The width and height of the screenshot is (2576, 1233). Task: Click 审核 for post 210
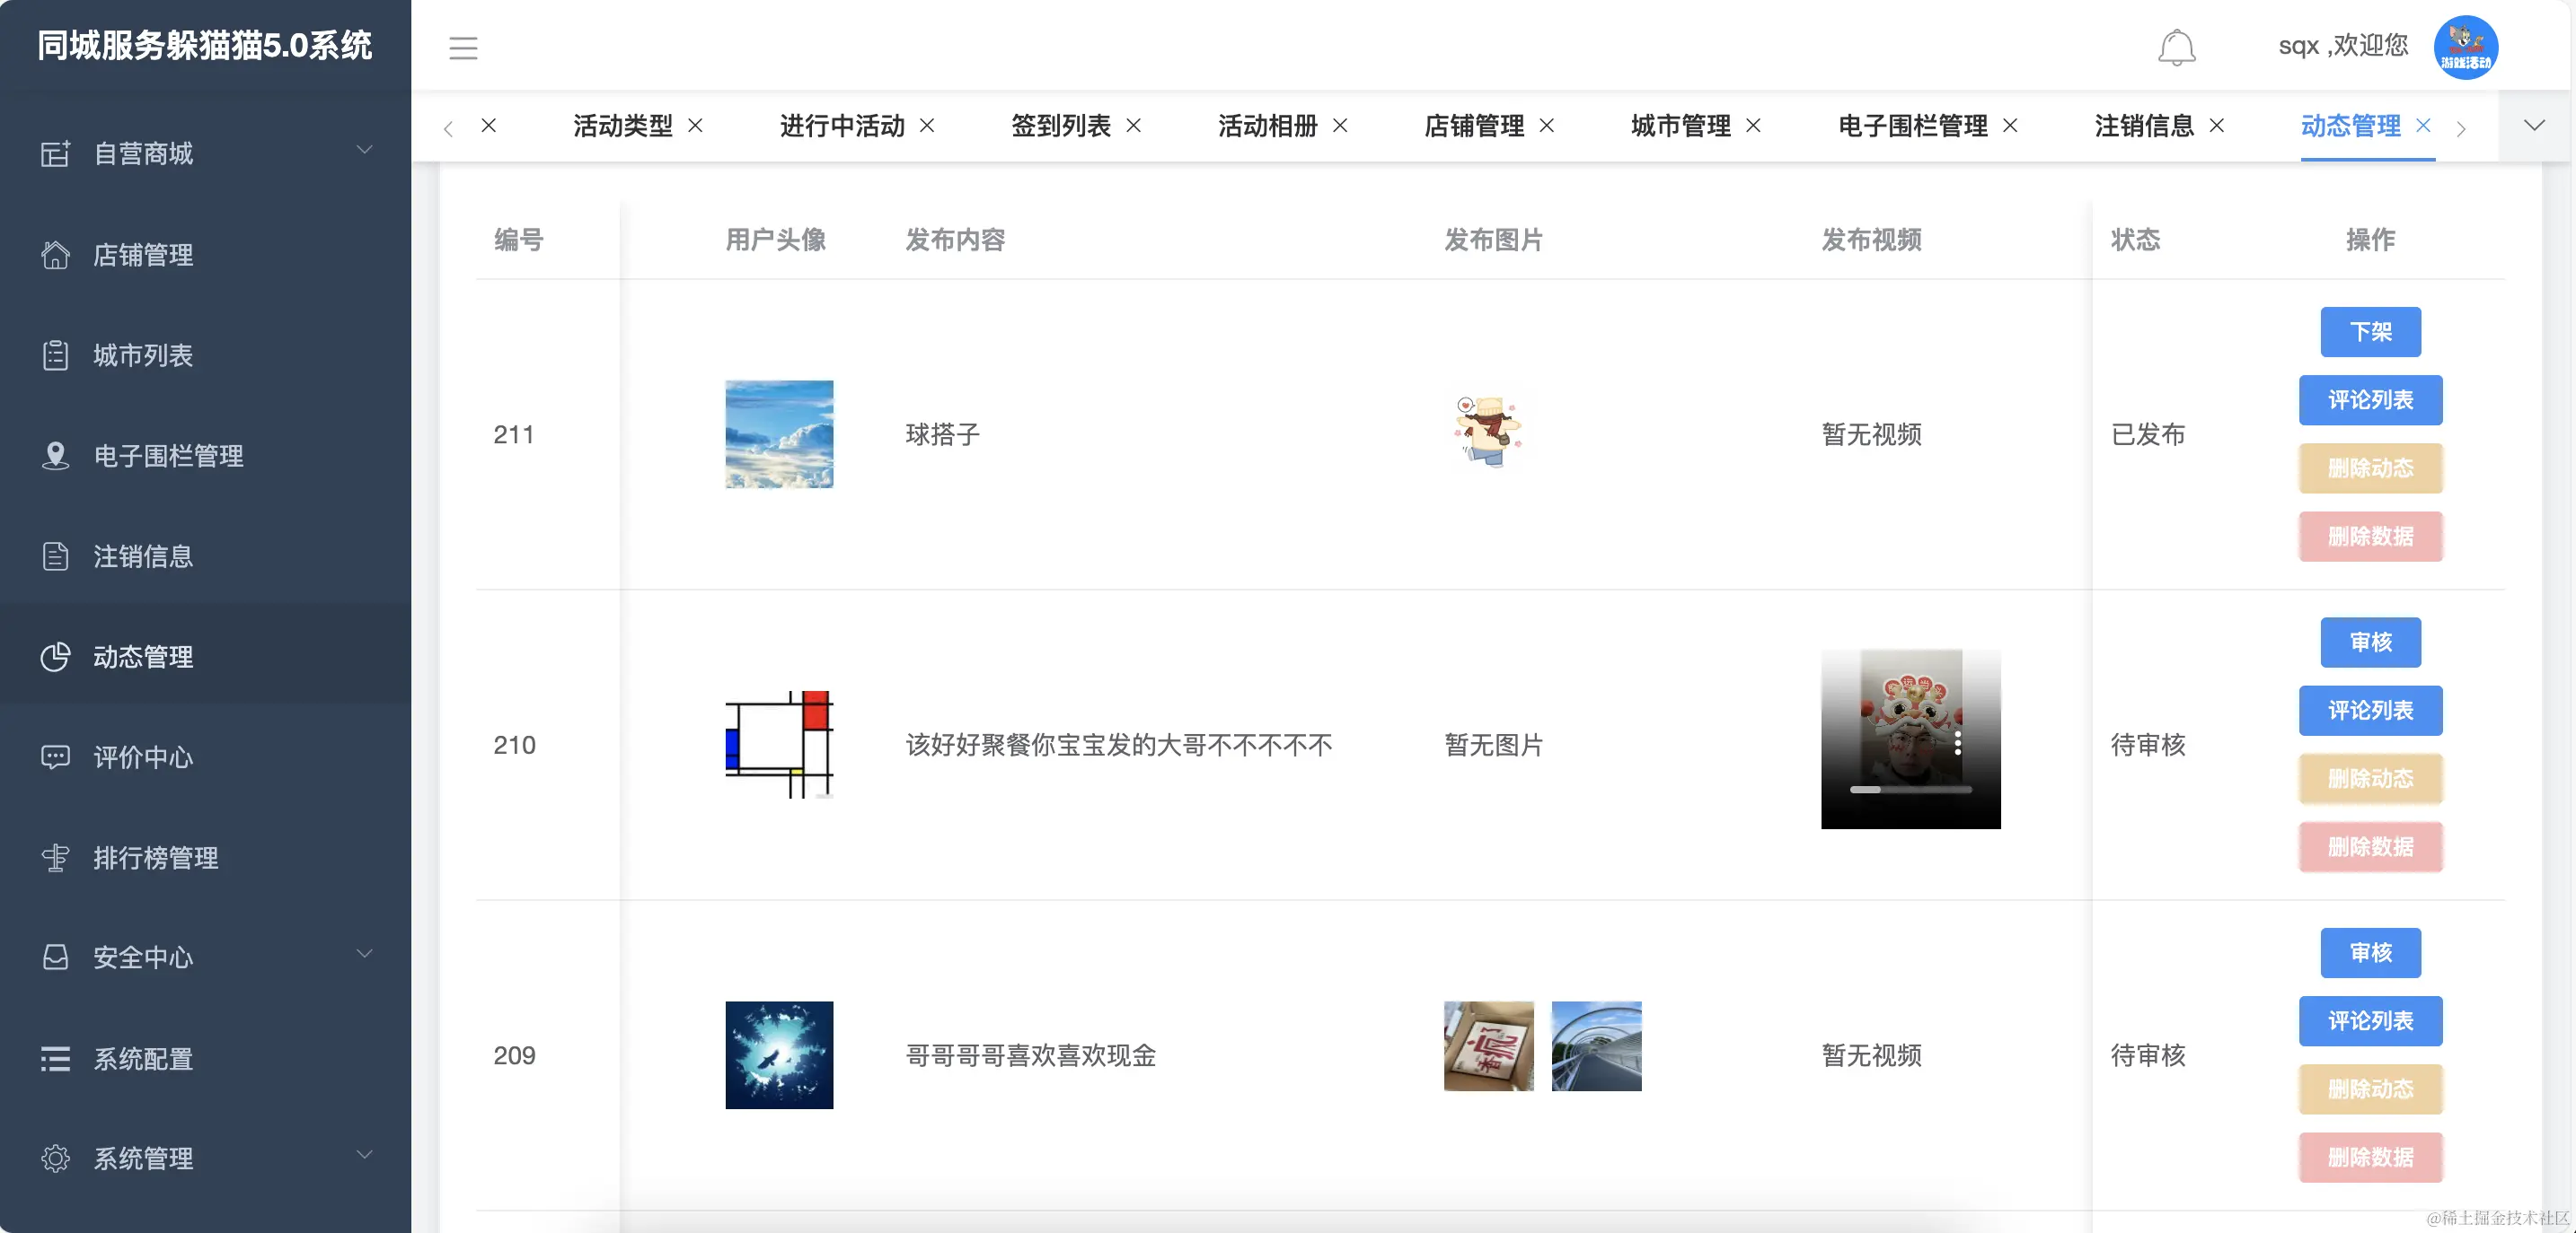[x=2371, y=643]
